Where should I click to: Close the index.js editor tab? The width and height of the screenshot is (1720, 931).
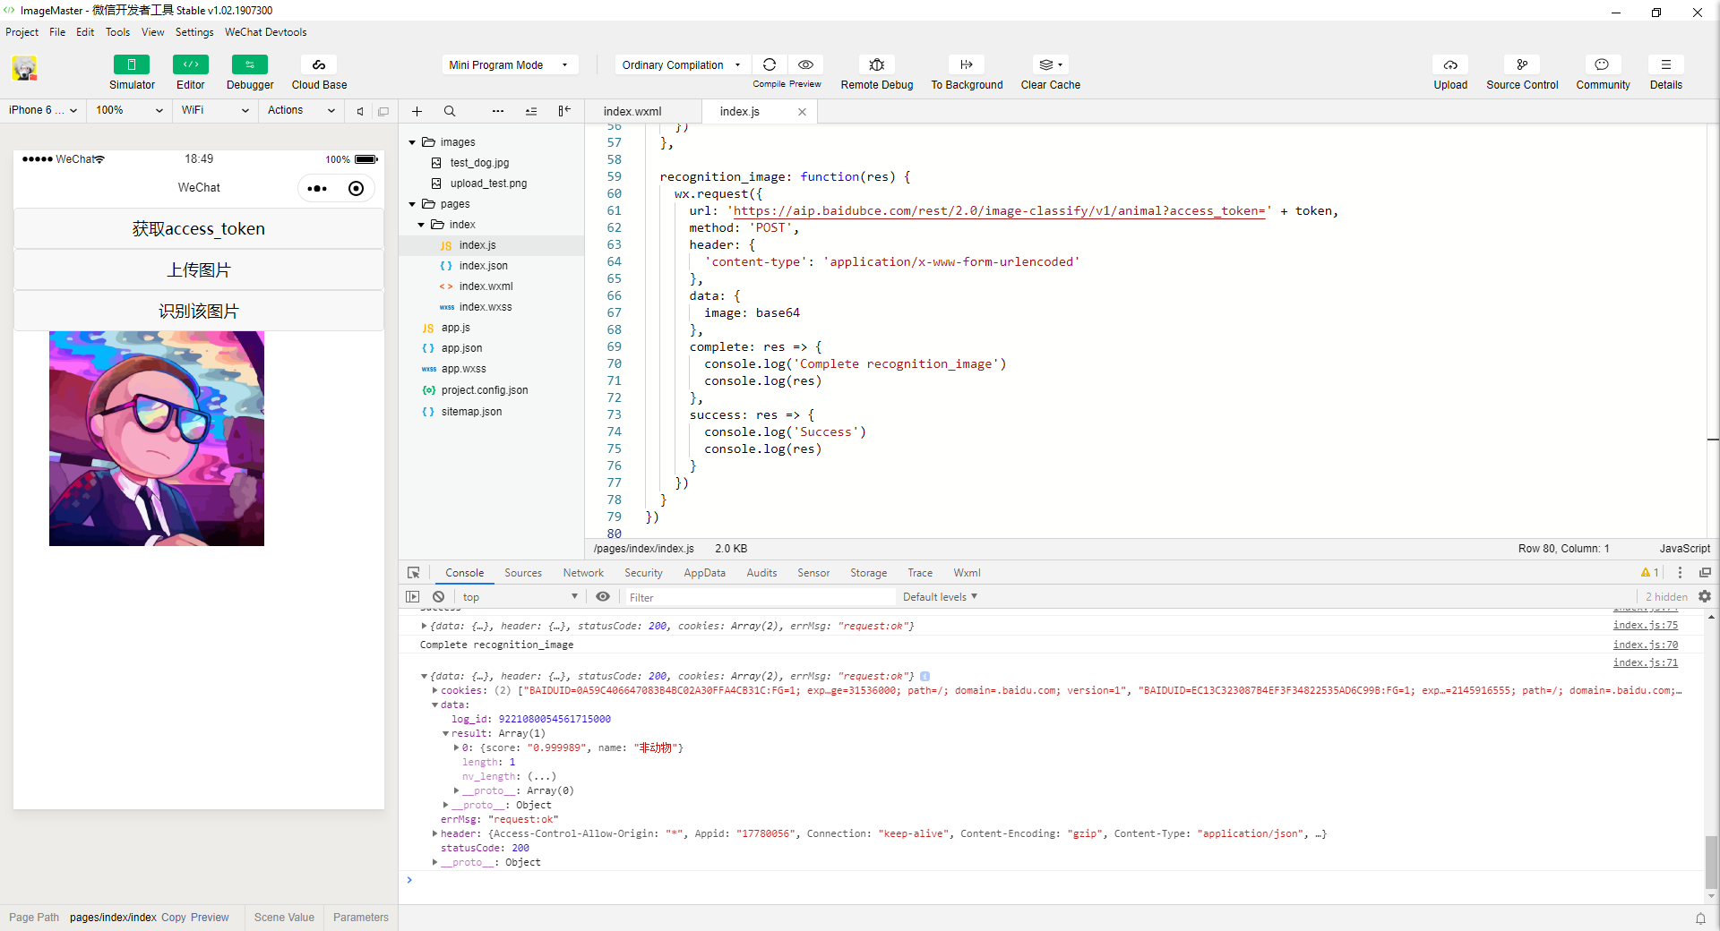tap(802, 112)
